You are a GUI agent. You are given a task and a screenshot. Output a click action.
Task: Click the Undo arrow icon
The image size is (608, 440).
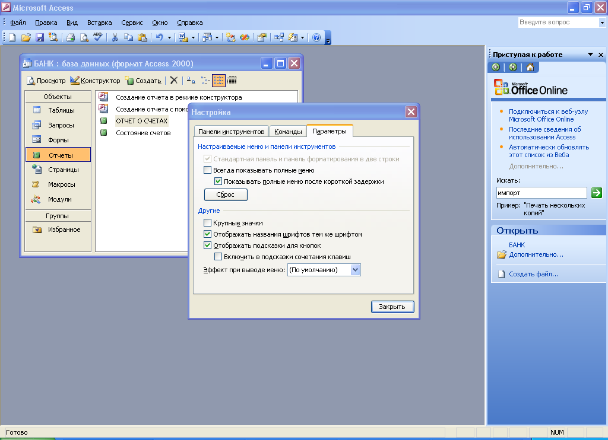click(x=159, y=37)
